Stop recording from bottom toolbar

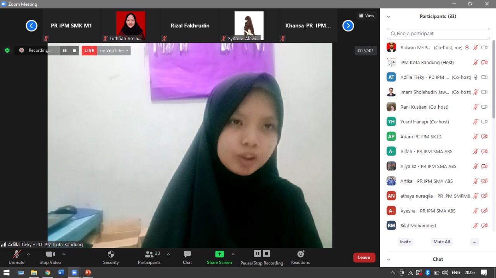pyautogui.click(x=267, y=253)
